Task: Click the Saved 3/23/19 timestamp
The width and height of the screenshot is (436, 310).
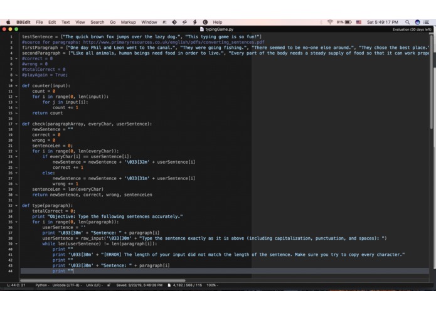Action: (x=139, y=285)
